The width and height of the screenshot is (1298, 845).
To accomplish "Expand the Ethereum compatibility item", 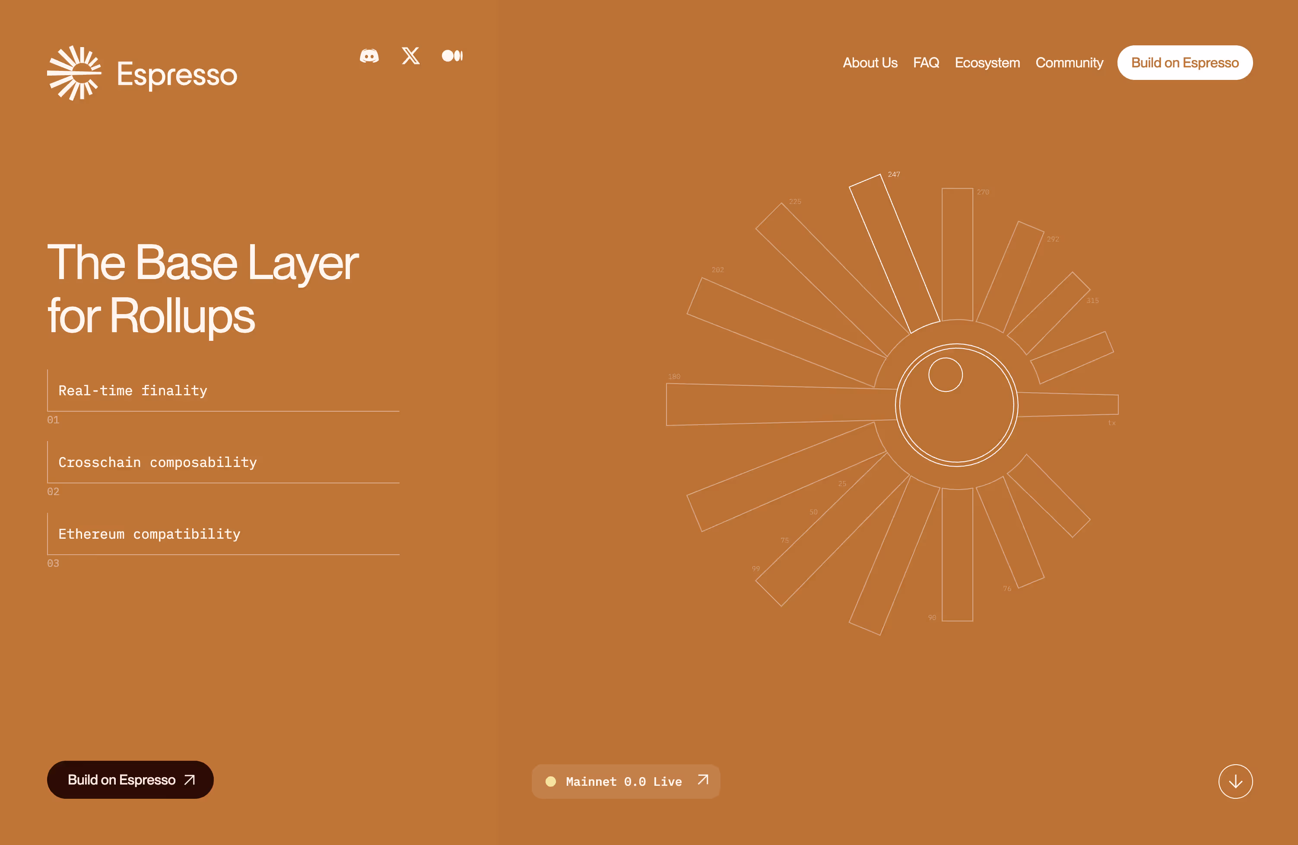I will (x=149, y=534).
